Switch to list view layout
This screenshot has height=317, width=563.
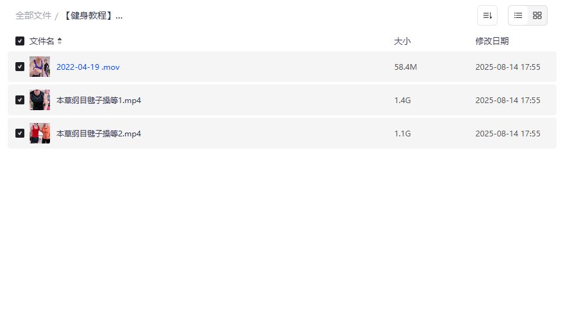[518, 15]
